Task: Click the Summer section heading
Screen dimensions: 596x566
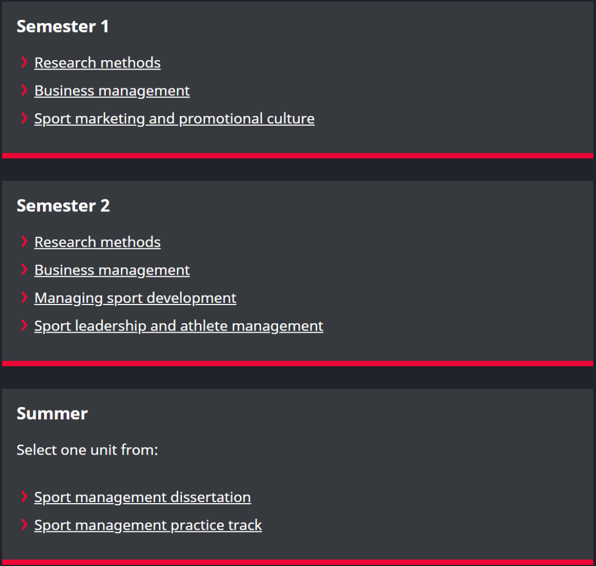Action: coord(52,414)
